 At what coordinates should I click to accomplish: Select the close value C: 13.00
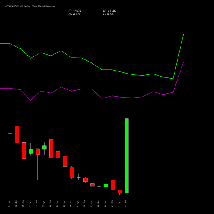pos(75,11)
